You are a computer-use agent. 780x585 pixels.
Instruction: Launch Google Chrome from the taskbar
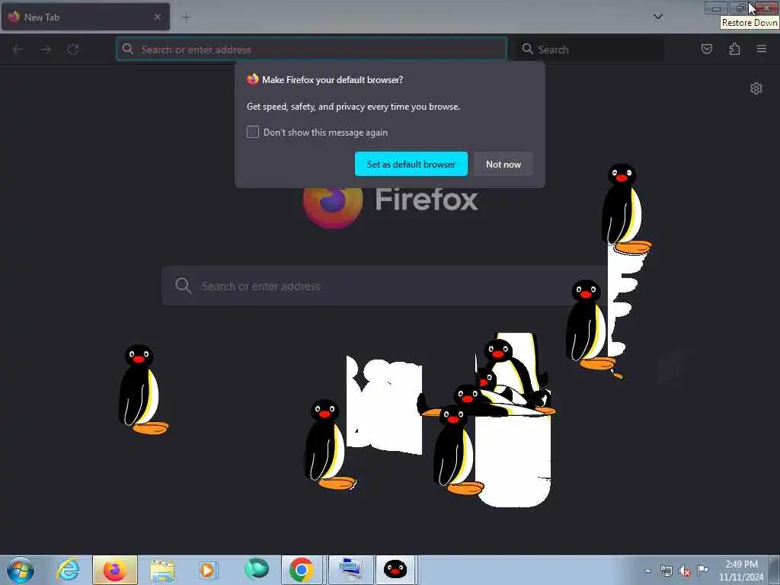(x=302, y=570)
